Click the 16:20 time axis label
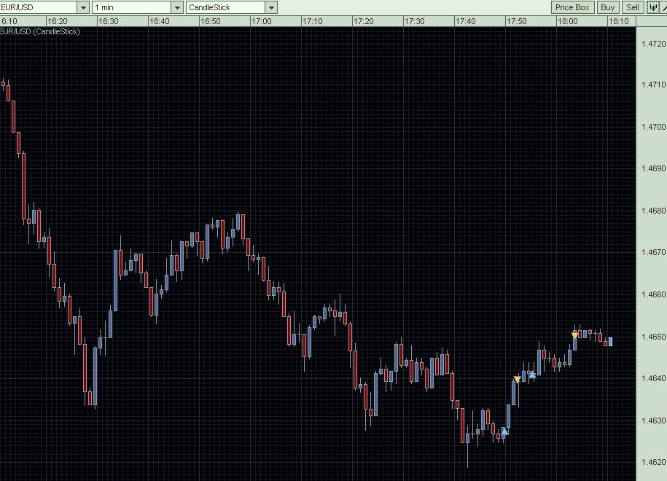This screenshot has width=667, height=481. click(58, 21)
